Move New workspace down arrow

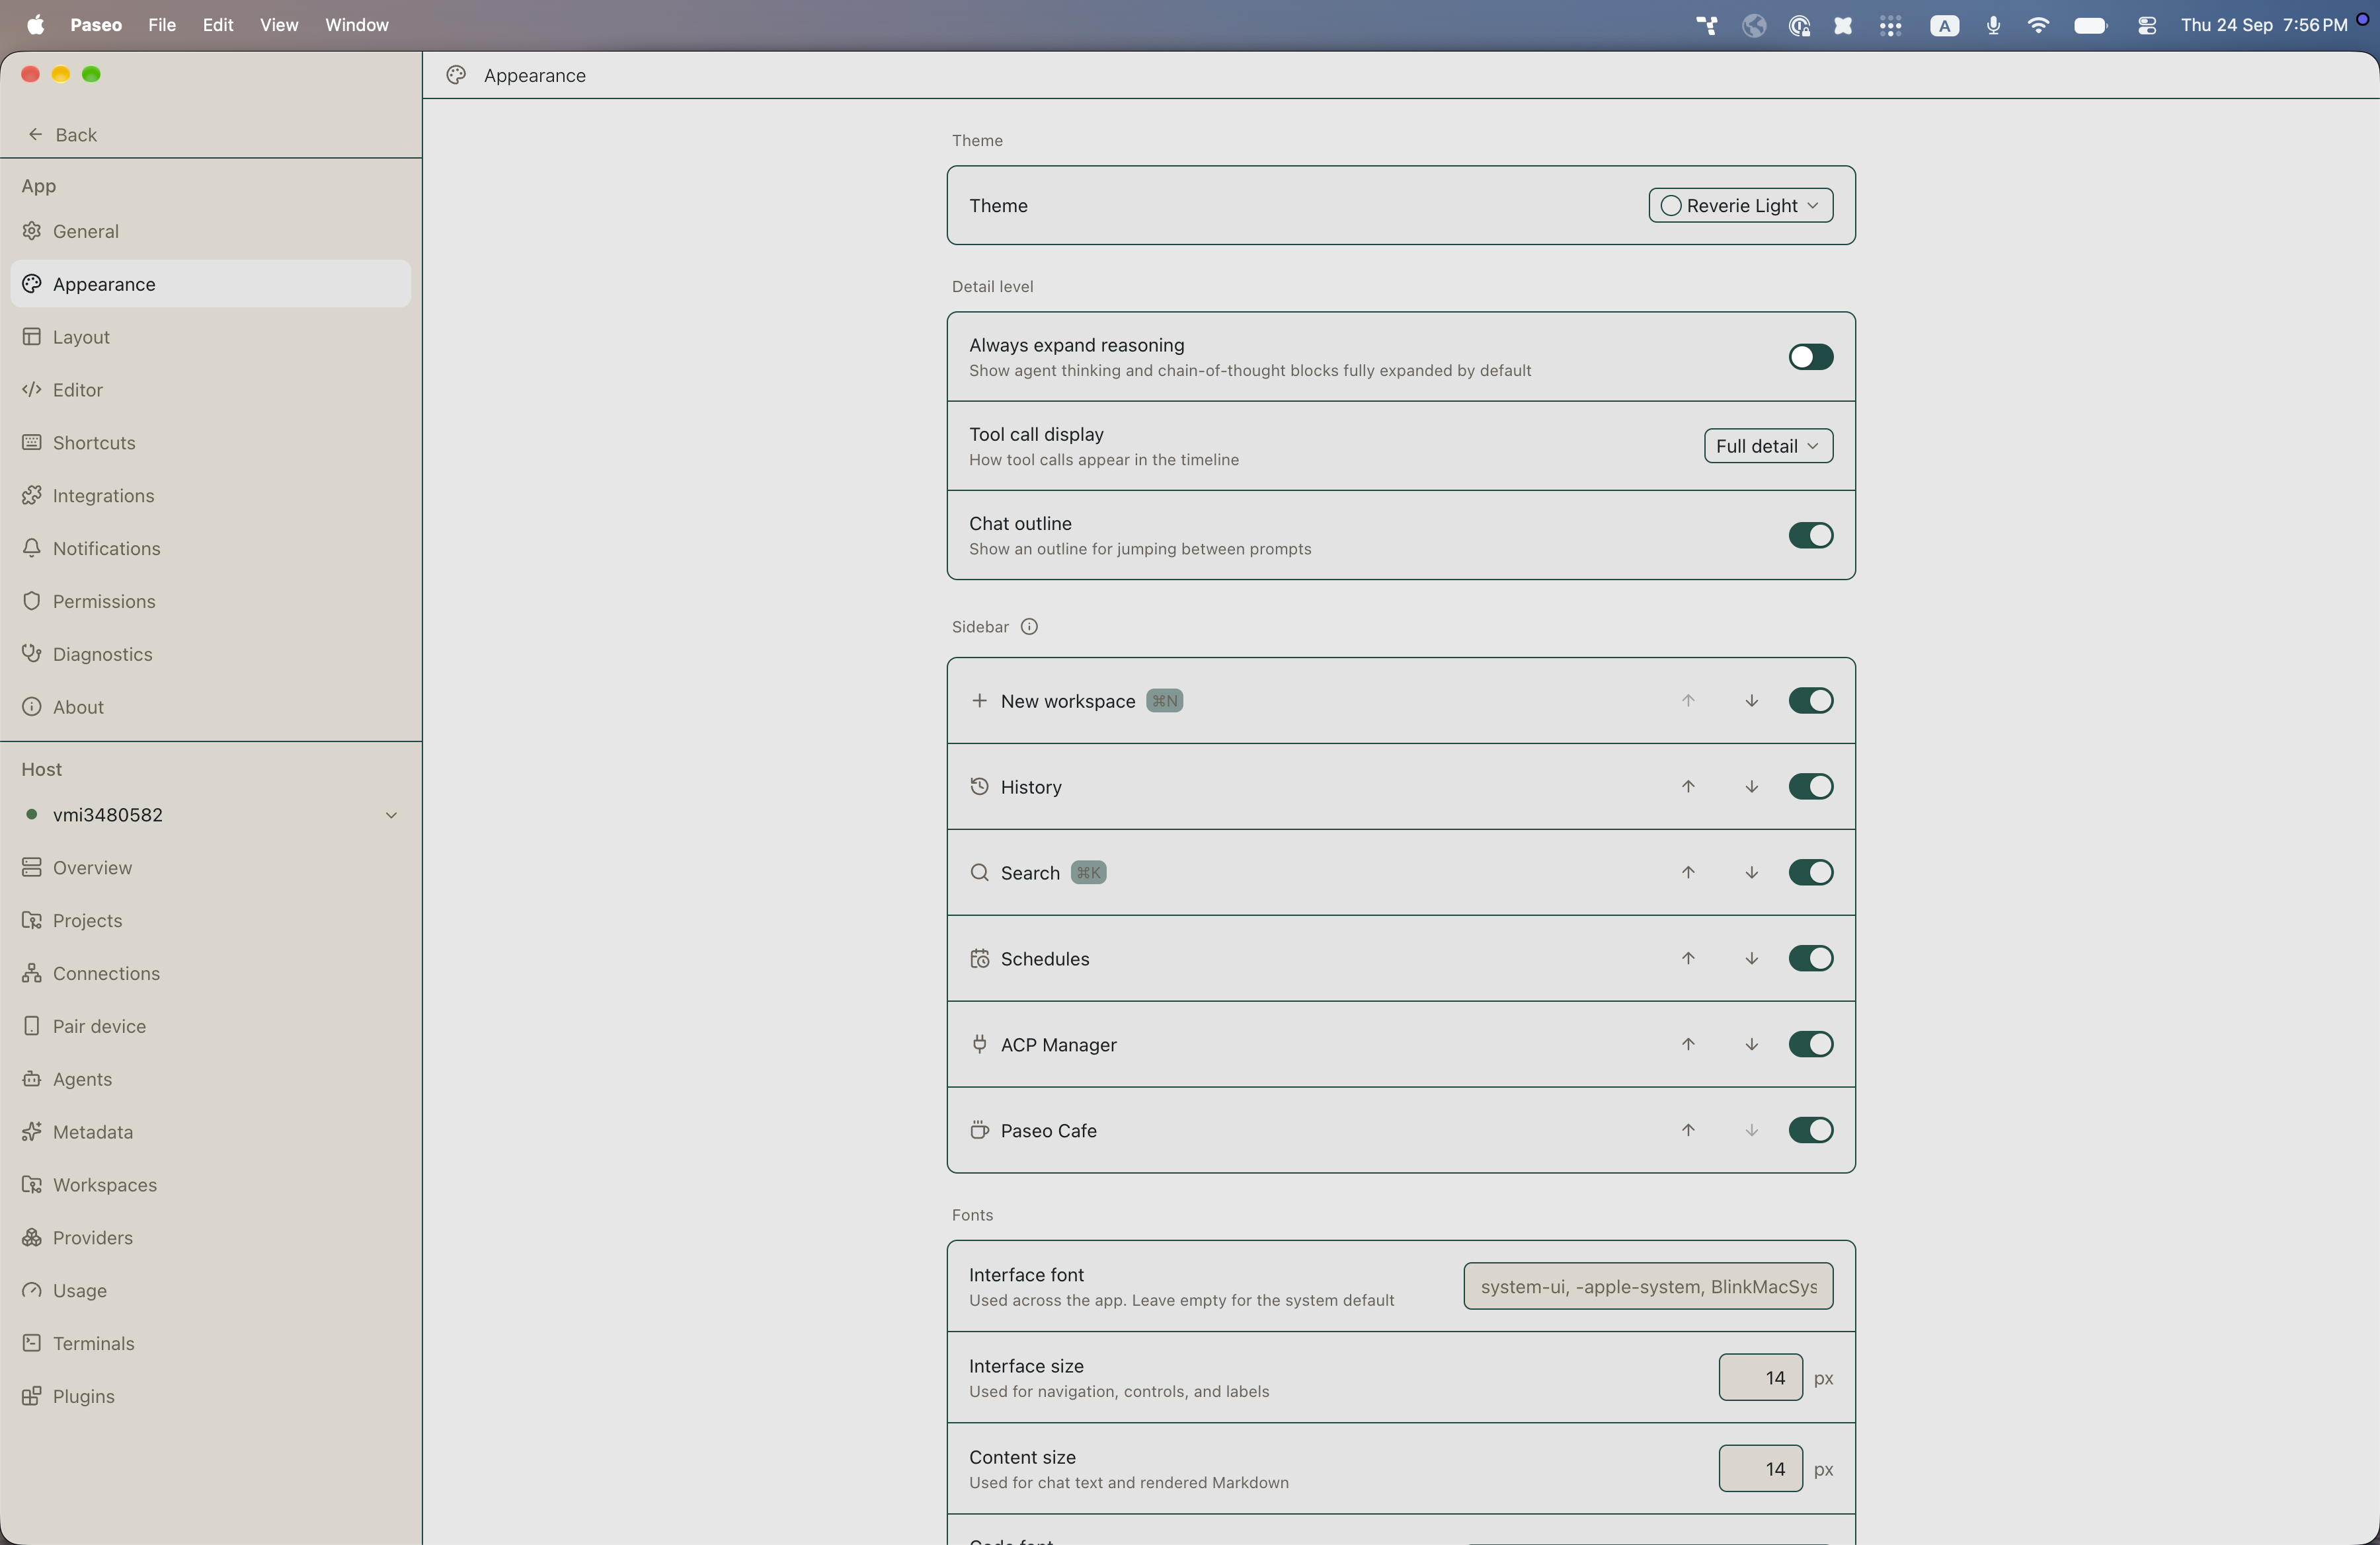pos(1751,700)
